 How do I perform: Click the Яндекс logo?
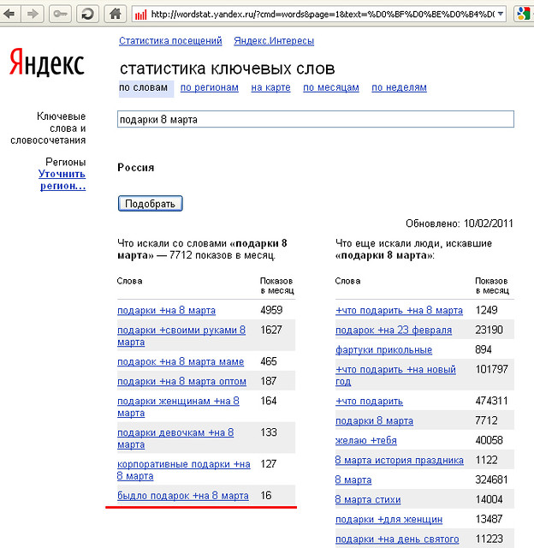pos(47,63)
